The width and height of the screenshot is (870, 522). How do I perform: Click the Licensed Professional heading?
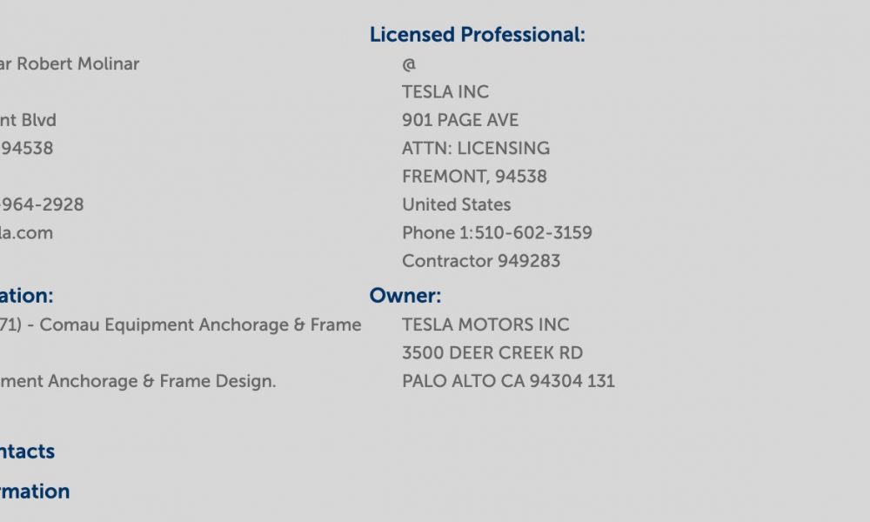(477, 35)
